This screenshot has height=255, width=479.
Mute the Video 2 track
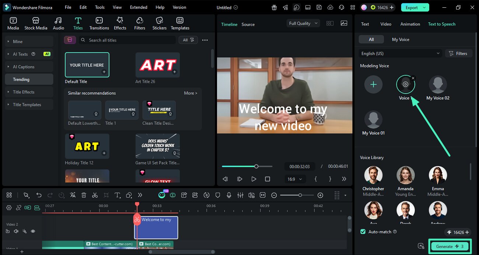click(x=16, y=231)
